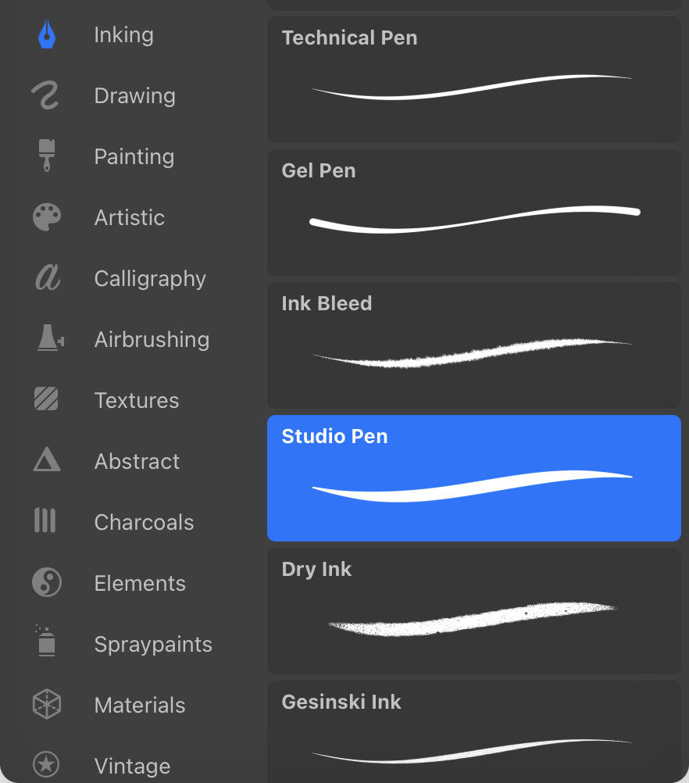
Task: Choose the Technical Pen brush
Action: [473, 79]
